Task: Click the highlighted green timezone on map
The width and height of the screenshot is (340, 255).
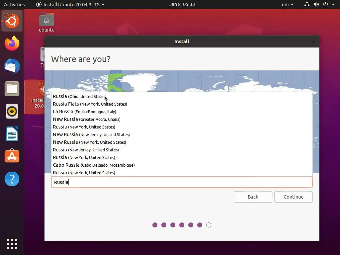Action: [x=115, y=81]
